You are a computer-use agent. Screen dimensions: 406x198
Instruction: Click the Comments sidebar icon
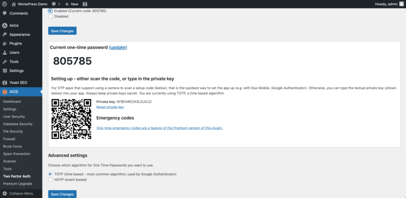click(5, 14)
